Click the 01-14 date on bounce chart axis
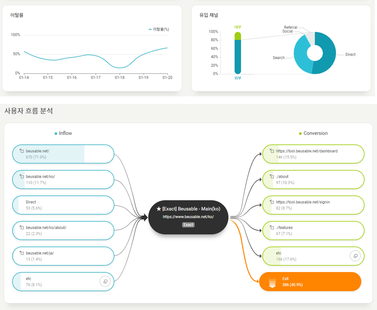Screen dimensions: 377x310 (24, 78)
